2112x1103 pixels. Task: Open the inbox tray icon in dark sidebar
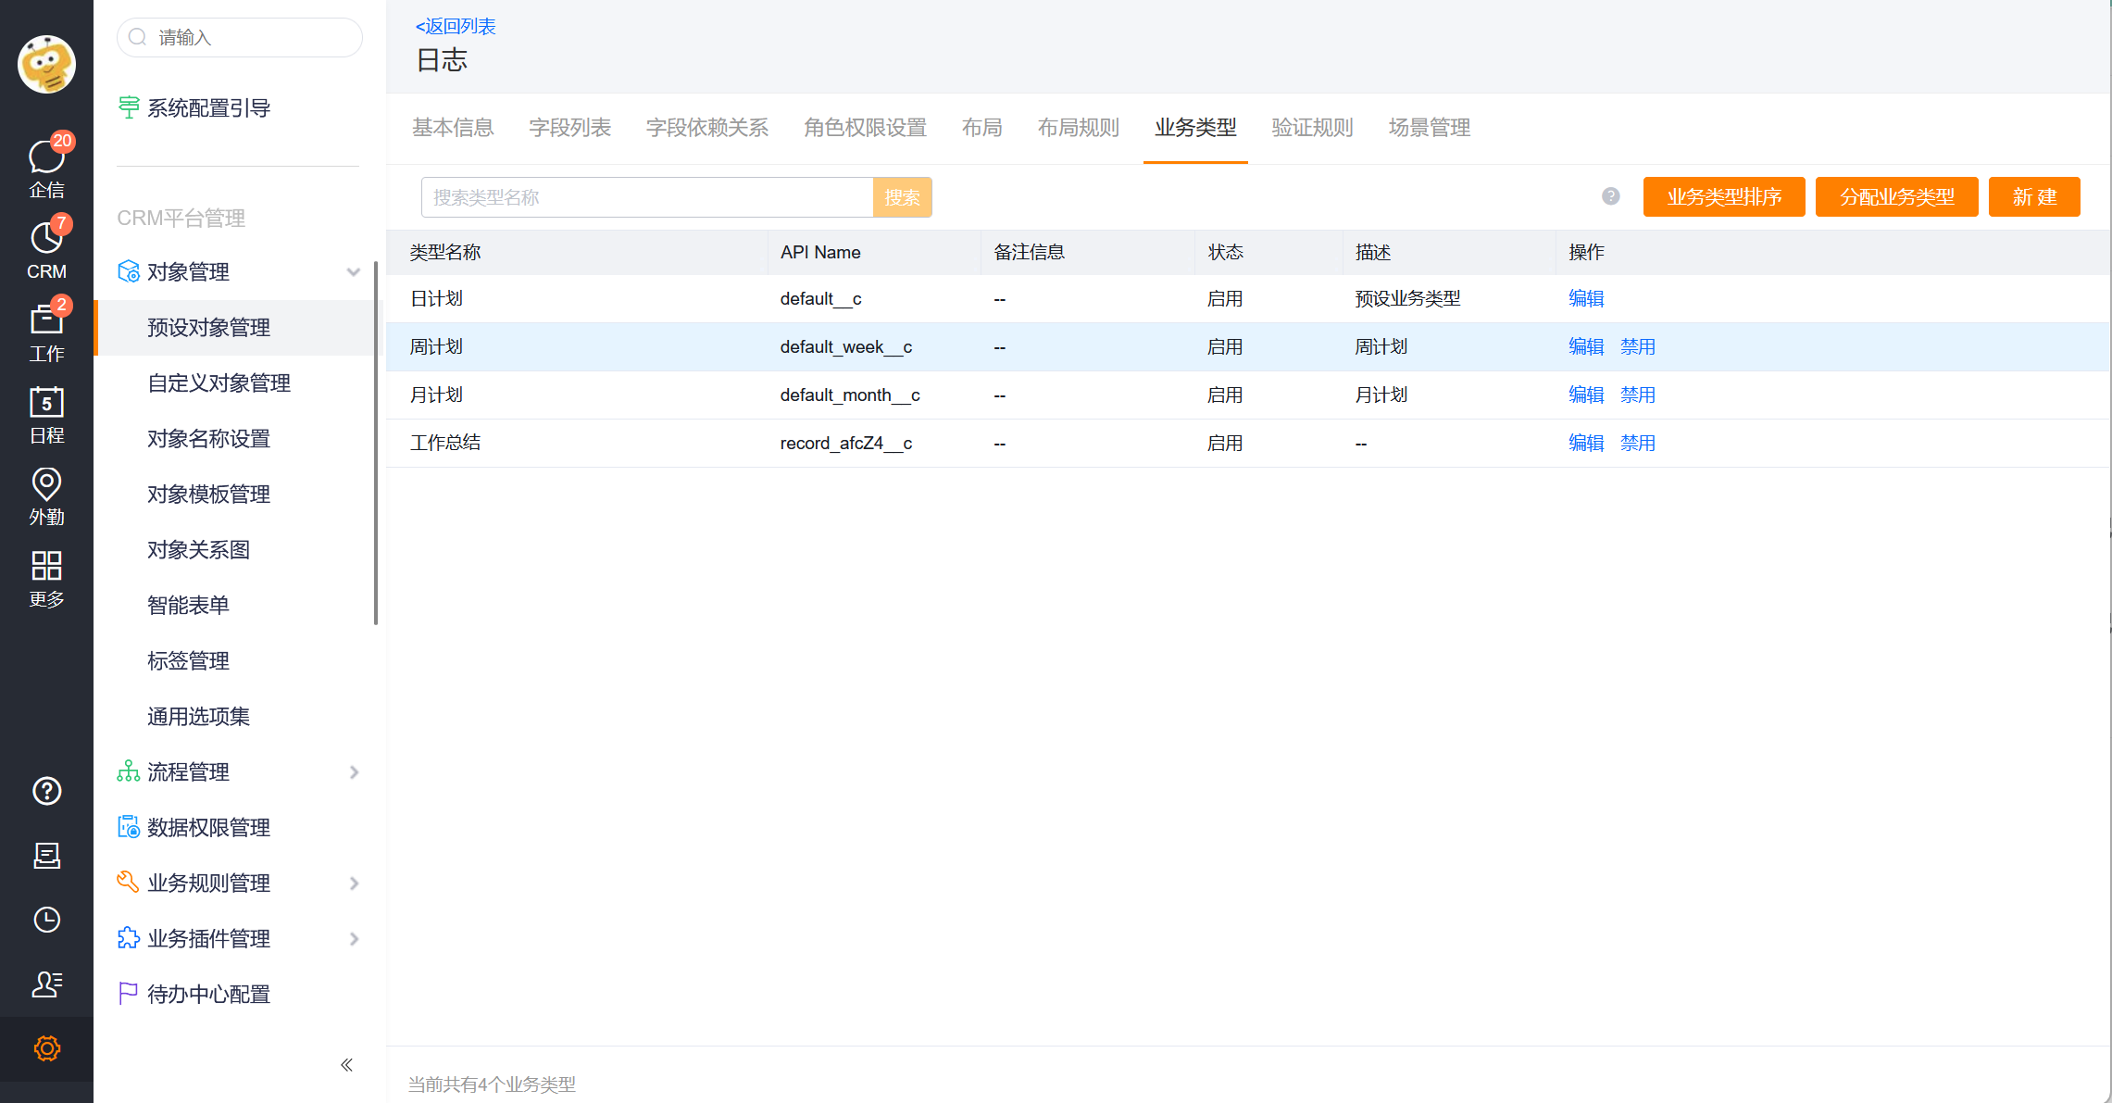46,856
